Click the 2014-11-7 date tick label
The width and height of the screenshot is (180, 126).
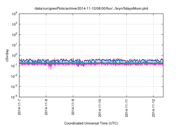[19, 107]
